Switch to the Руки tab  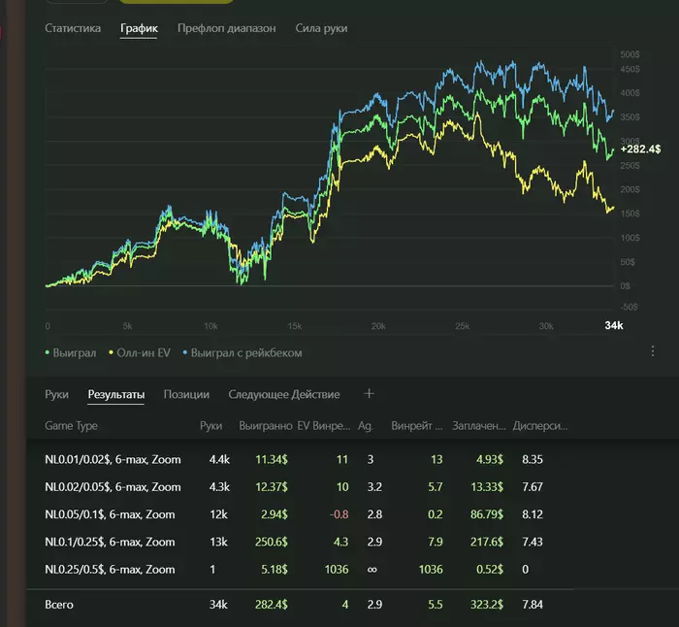click(56, 395)
